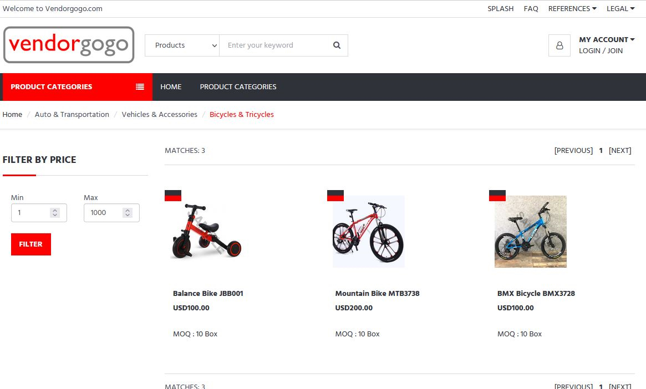
Task: Expand the References menu
Action: point(572,9)
